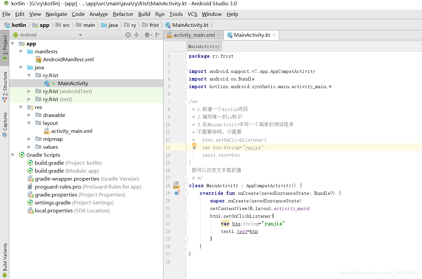422x279 pixels.
Task: Click the gradle-wrapper.properties file icon
Action: click(30, 179)
